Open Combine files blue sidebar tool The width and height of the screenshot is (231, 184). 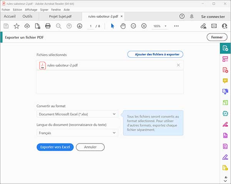225,92
